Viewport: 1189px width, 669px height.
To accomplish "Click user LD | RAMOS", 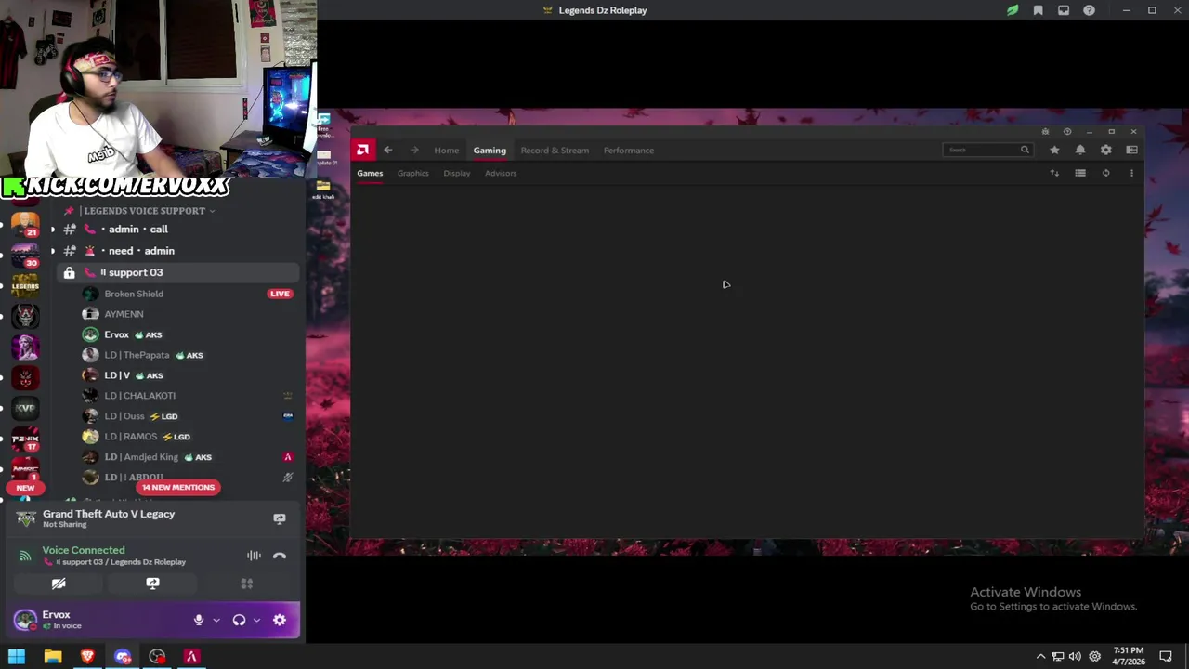I will (x=130, y=437).
